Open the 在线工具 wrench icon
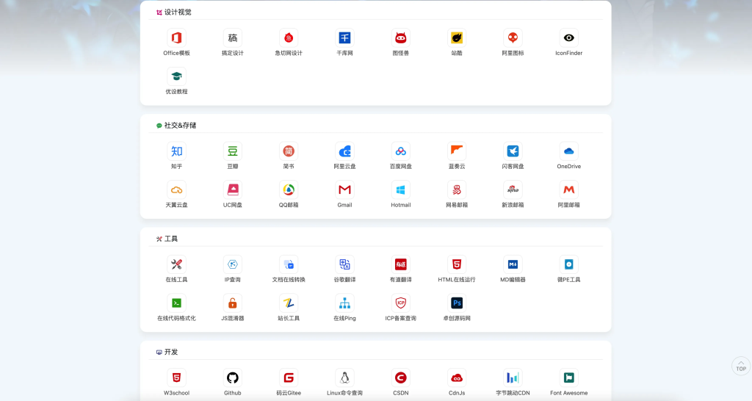Viewport: 752px width, 401px height. pos(176,264)
